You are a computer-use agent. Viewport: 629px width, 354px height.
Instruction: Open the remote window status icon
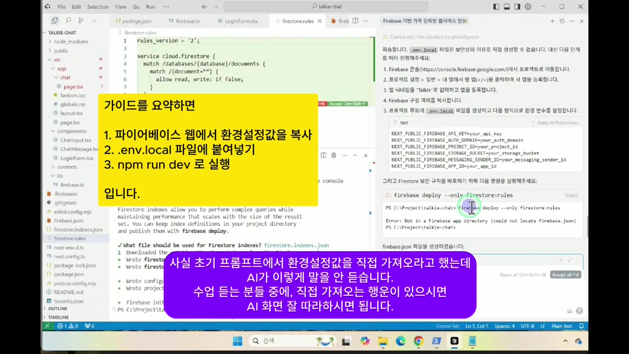coord(47,326)
